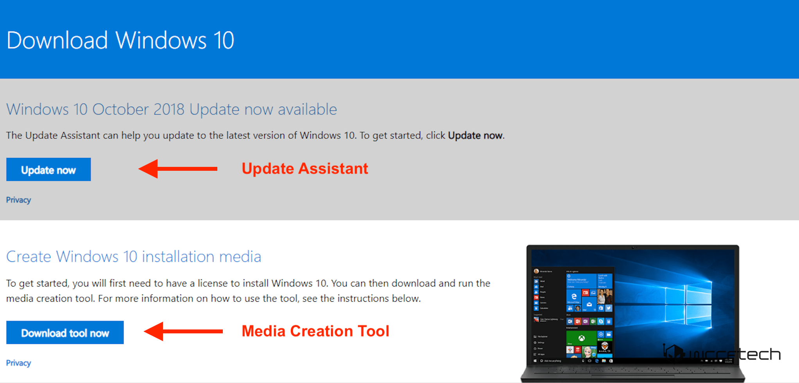Click the Update now button
The image size is (799, 383).
(48, 170)
